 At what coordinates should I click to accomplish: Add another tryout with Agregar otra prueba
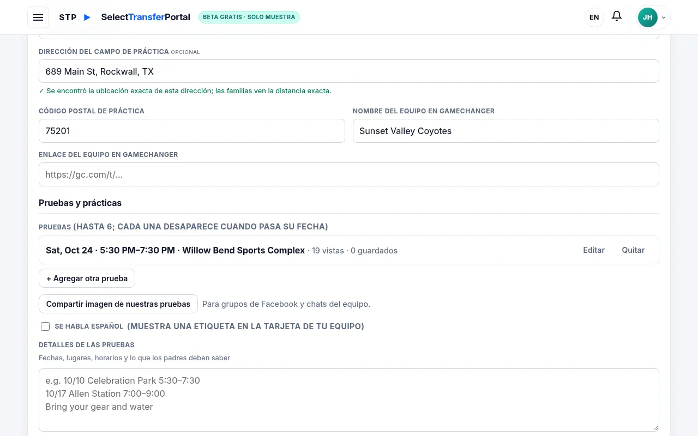[x=87, y=278]
